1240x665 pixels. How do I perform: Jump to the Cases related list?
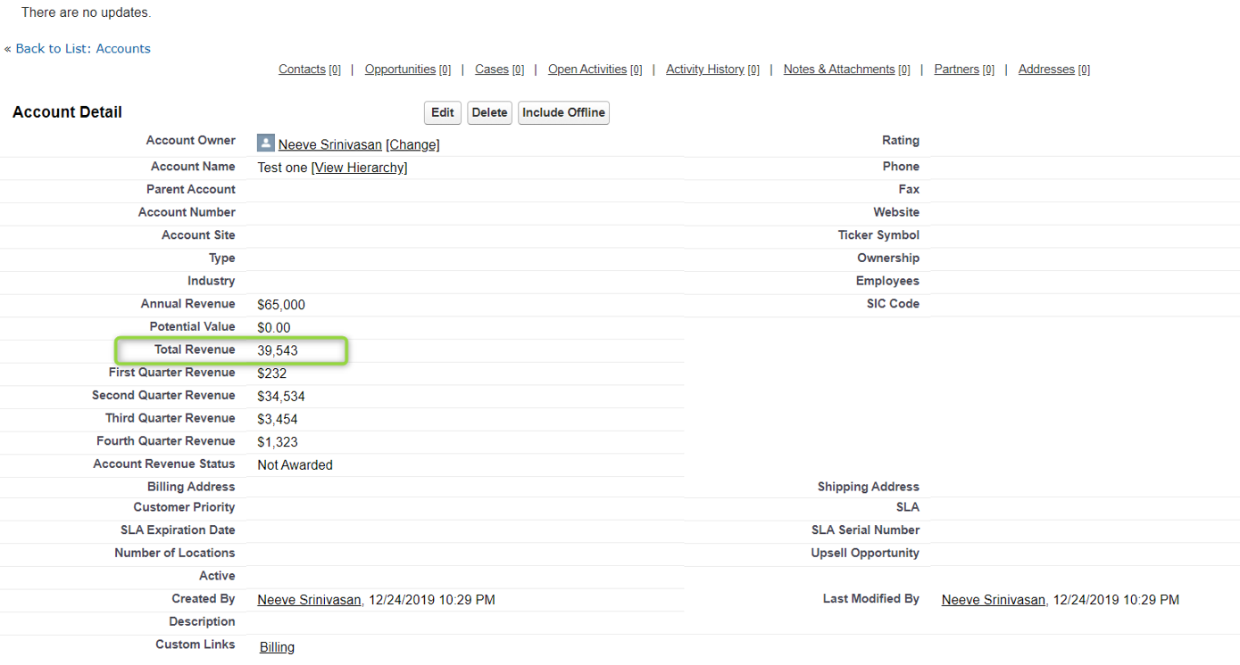492,70
